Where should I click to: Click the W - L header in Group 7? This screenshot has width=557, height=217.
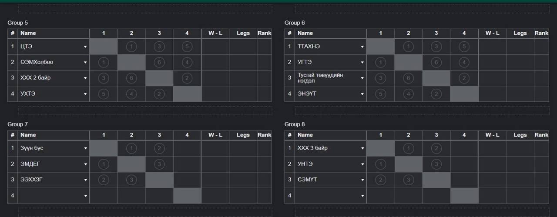215,135
